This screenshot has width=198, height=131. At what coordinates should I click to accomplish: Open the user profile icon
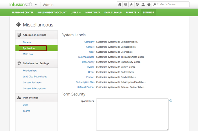click(x=143, y=5)
